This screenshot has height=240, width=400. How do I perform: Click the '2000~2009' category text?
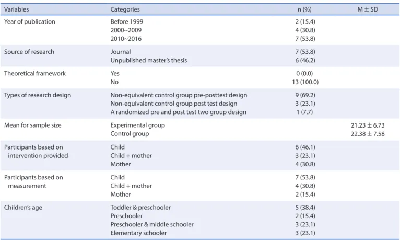click(126, 30)
